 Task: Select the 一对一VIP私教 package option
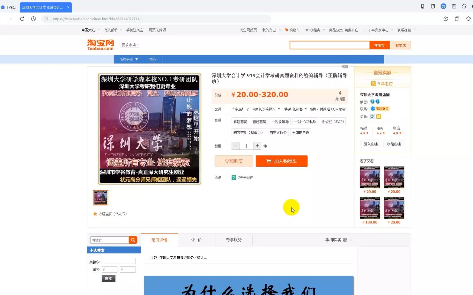click(x=305, y=122)
